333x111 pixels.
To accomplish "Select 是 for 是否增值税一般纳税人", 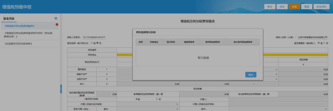I will click(x=319, y=43).
